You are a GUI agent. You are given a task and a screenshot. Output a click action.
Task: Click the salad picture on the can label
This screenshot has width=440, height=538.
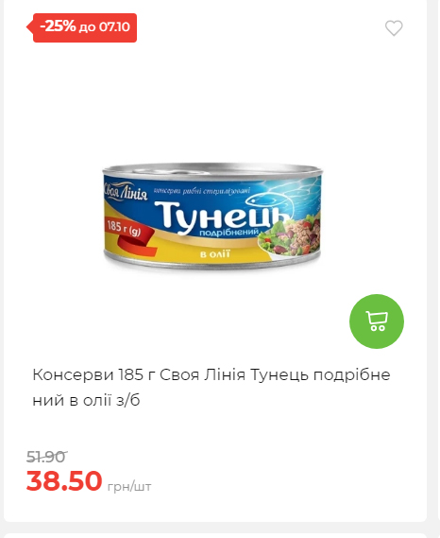(x=291, y=236)
